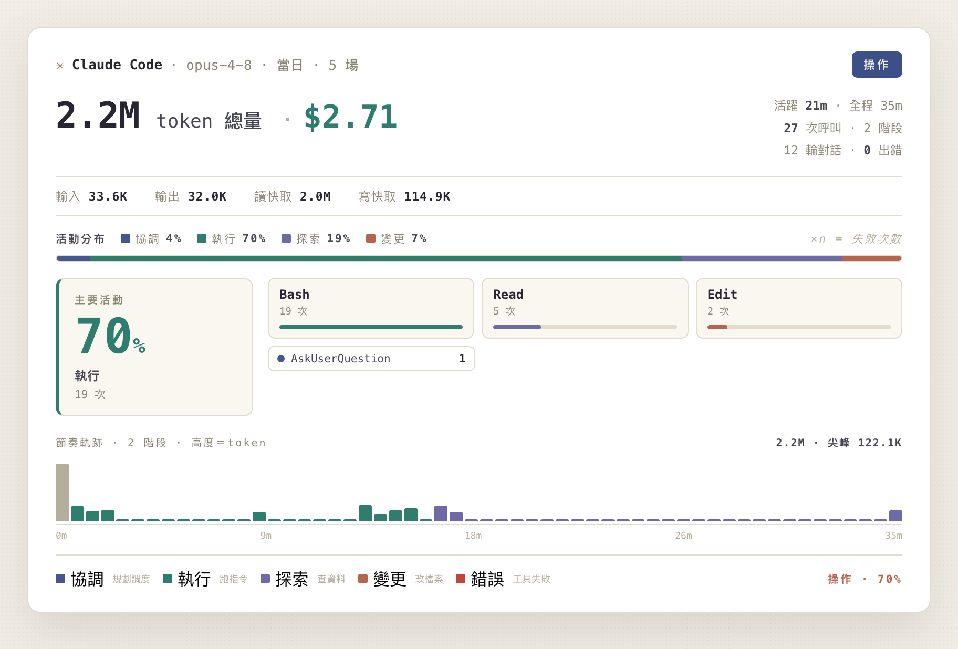
Task: Click the bottom 探索 purple legend square
Action: tap(265, 579)
